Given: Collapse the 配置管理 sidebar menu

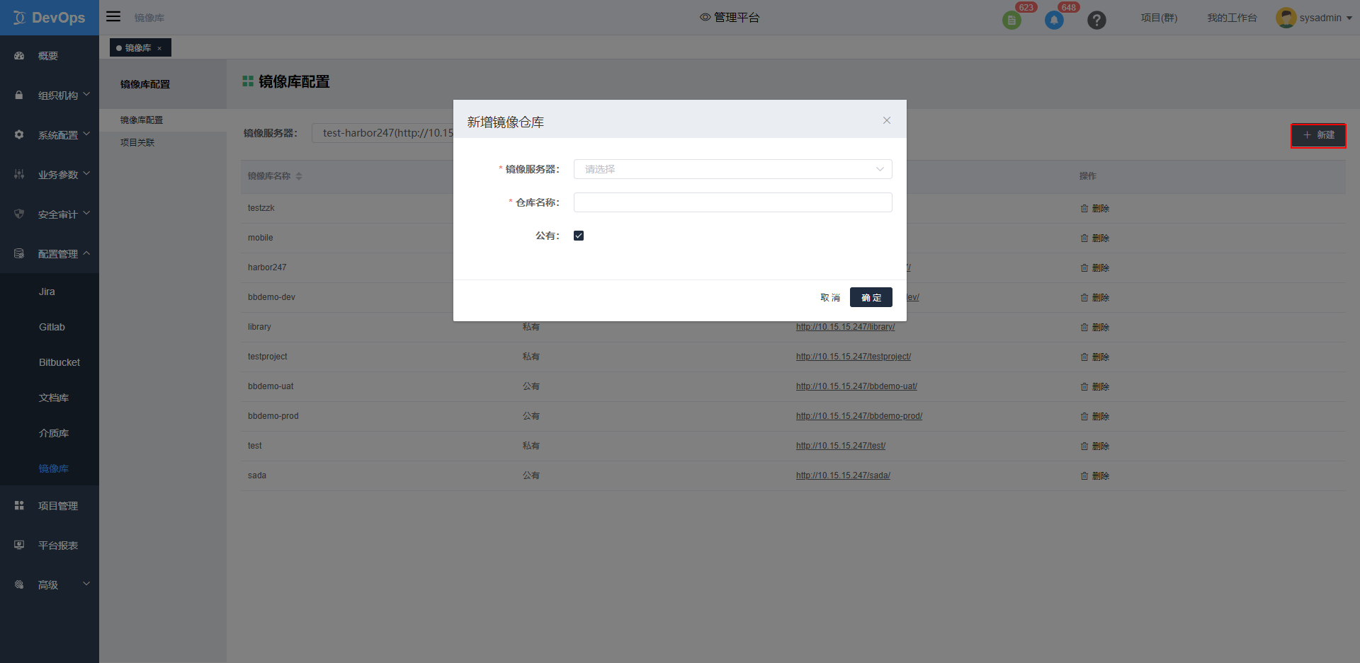Looking at the screenshot, I should pos(50,253).
